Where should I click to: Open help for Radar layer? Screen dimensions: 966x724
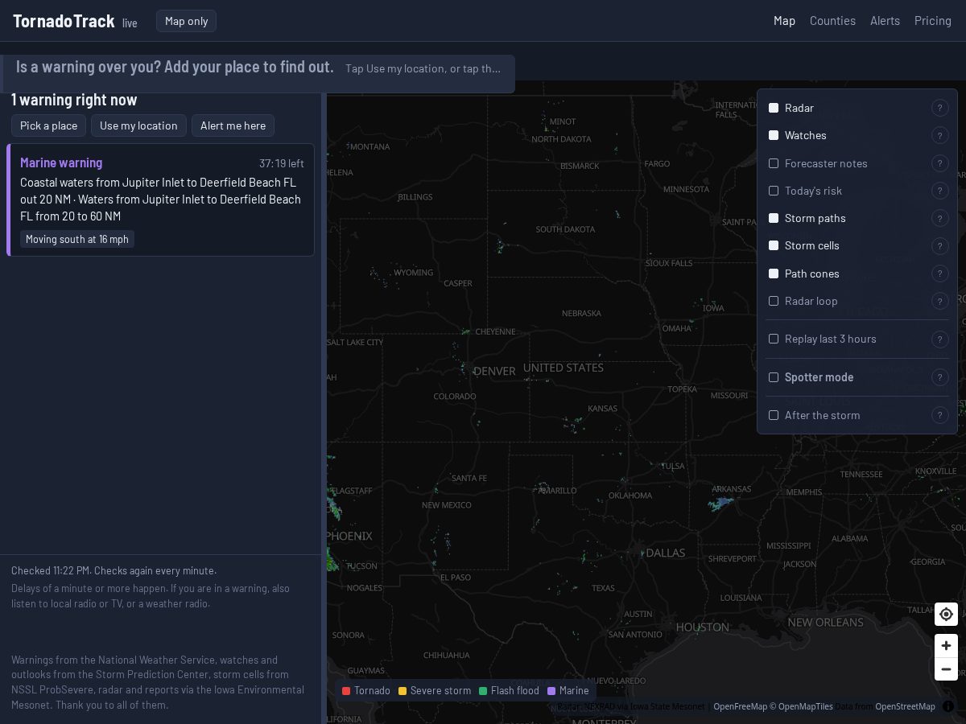tap(939, 108)
